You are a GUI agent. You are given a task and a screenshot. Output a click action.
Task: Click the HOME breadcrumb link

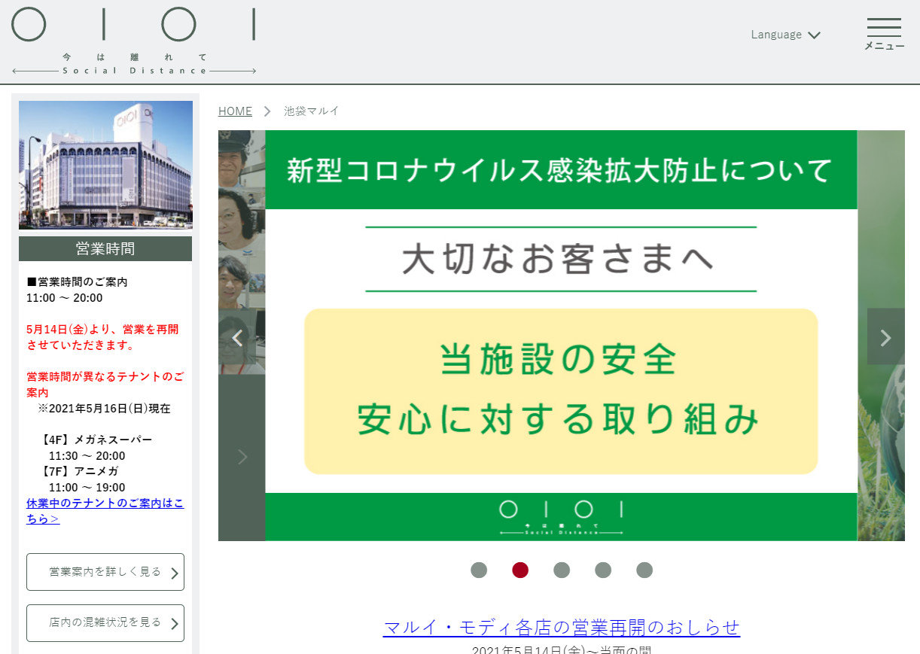coord(235,111)
